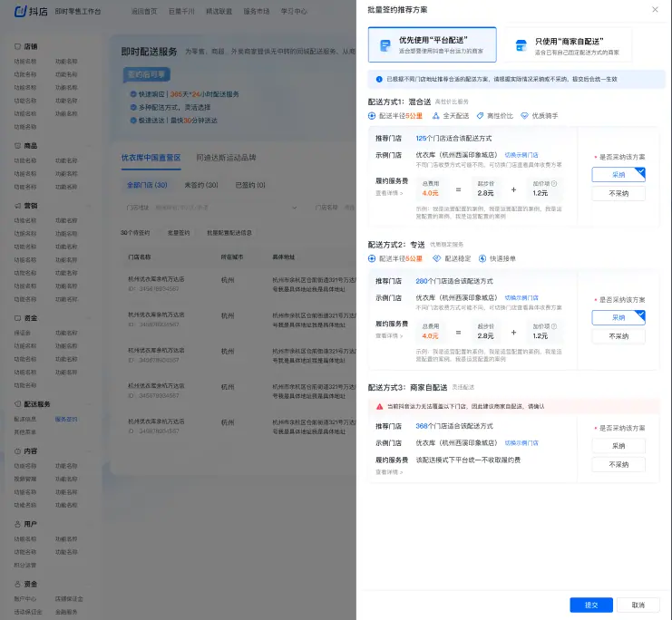Click the blue 提交 button

coord(591,605)
